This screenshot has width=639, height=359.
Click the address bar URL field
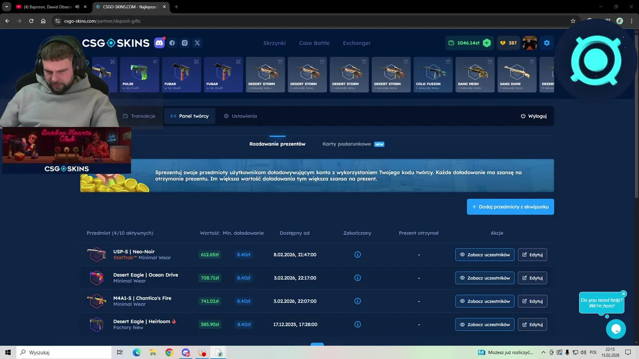click(315, 21)
